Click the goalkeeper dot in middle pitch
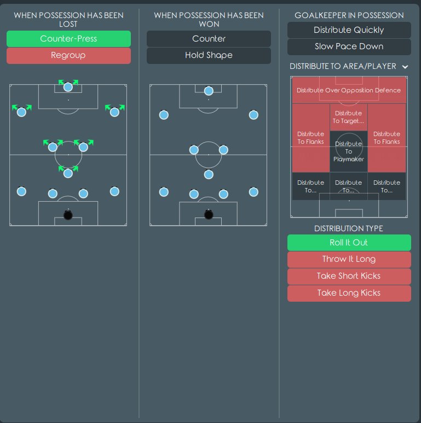This screenshot has width=421, height=423. pyautogui.click(x=209, y=215)
